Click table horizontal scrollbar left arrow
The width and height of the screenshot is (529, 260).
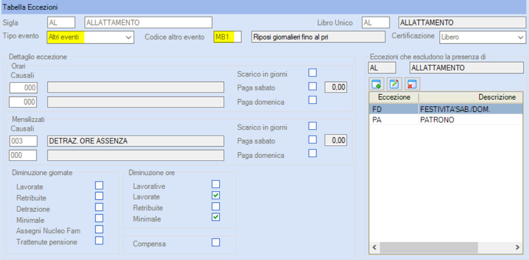click(374, 248)
